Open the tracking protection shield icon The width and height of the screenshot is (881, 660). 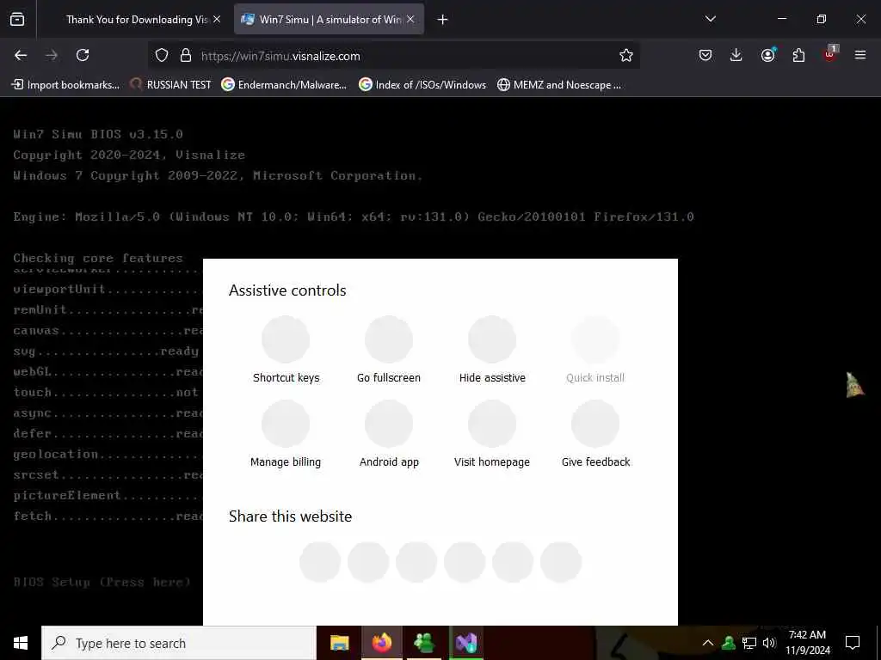coord(162,55)
